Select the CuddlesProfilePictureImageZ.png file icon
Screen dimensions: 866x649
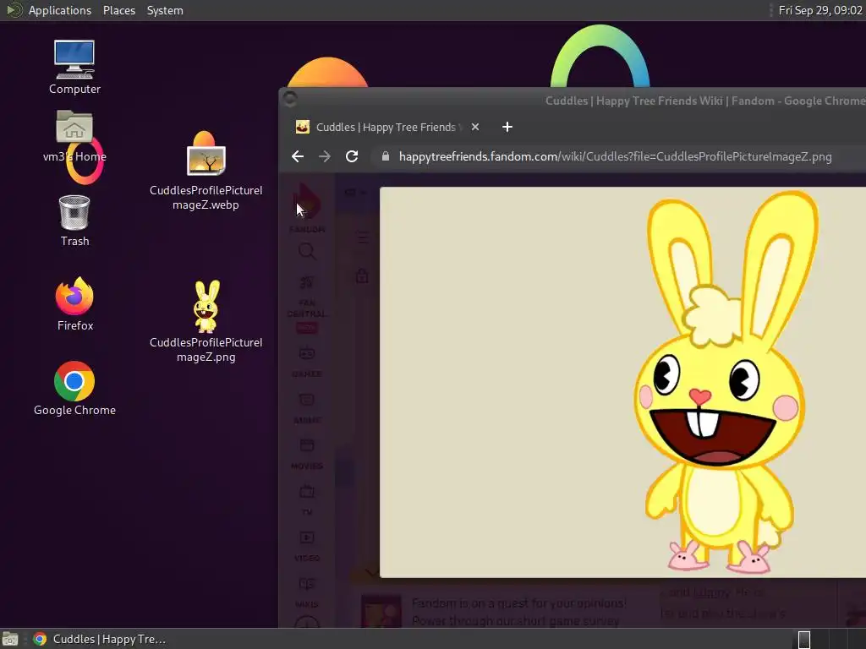pos(206,322)
